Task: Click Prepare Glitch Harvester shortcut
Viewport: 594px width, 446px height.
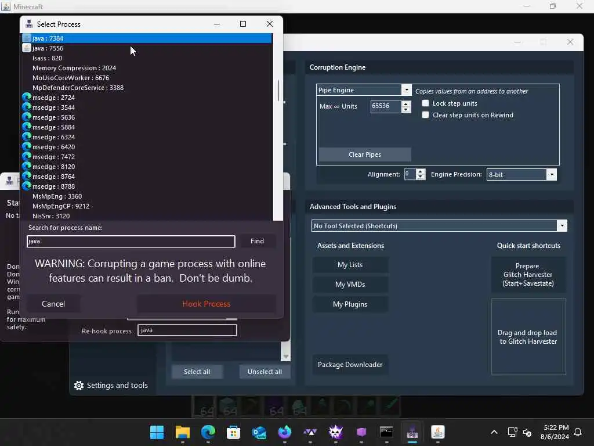Action: 528,275
